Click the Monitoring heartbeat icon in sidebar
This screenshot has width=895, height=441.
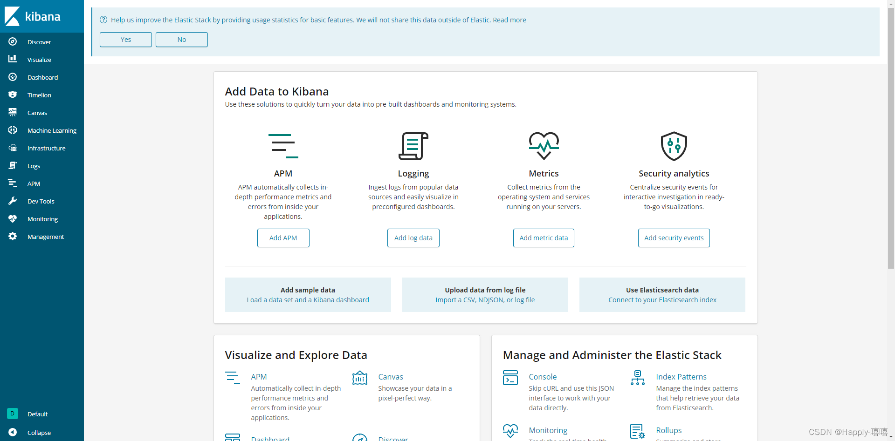[13, 218]
